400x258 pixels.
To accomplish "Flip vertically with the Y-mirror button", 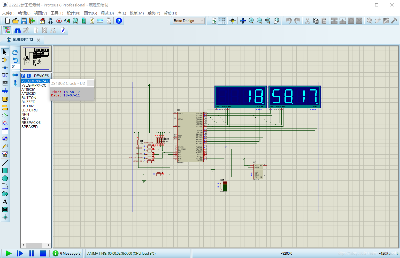I will [x=15, y=83].
